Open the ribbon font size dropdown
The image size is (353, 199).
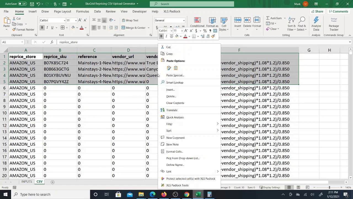[x=76, y=20]
